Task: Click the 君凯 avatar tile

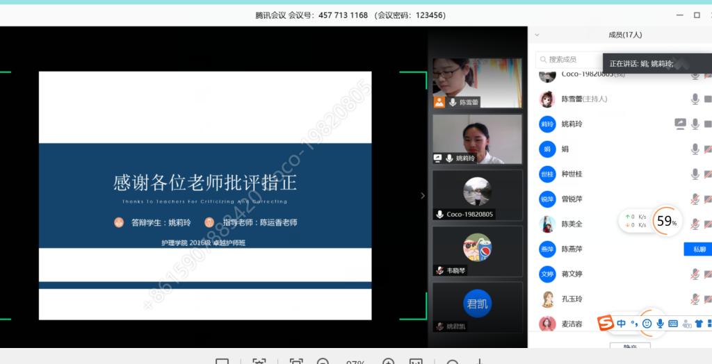Action: pos(477,306)
